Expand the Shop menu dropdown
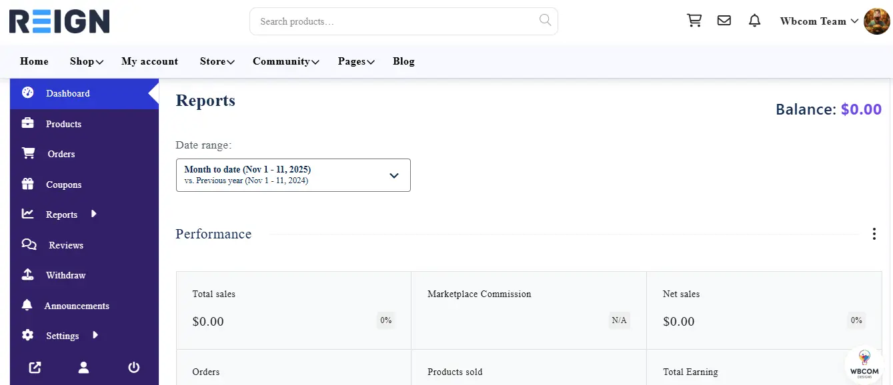 [86, 61]
